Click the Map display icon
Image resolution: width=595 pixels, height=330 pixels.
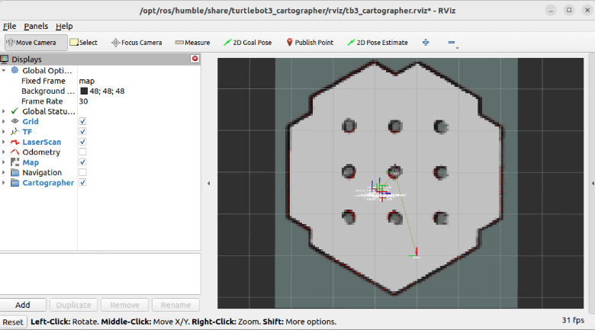pos(14,162)
